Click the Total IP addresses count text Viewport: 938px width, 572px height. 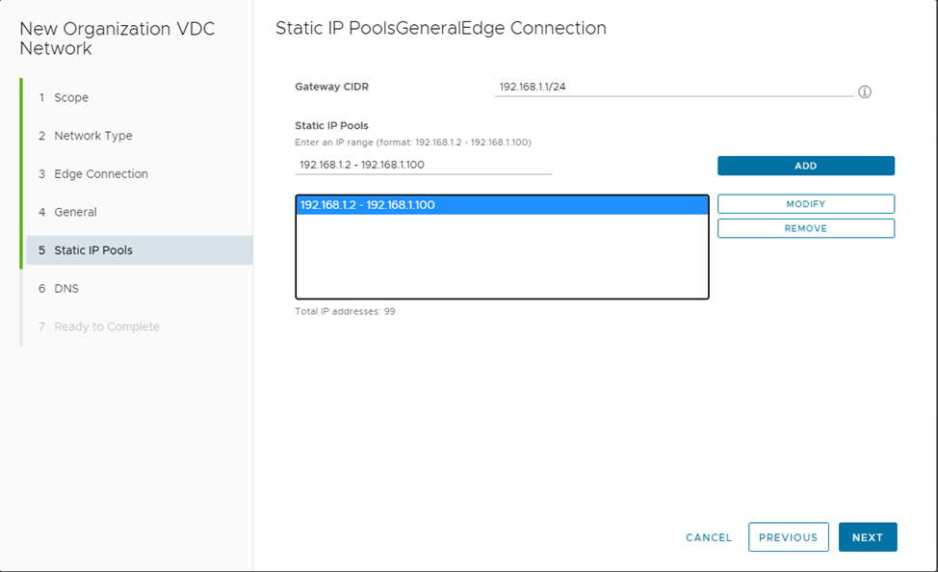coord(345,312)
